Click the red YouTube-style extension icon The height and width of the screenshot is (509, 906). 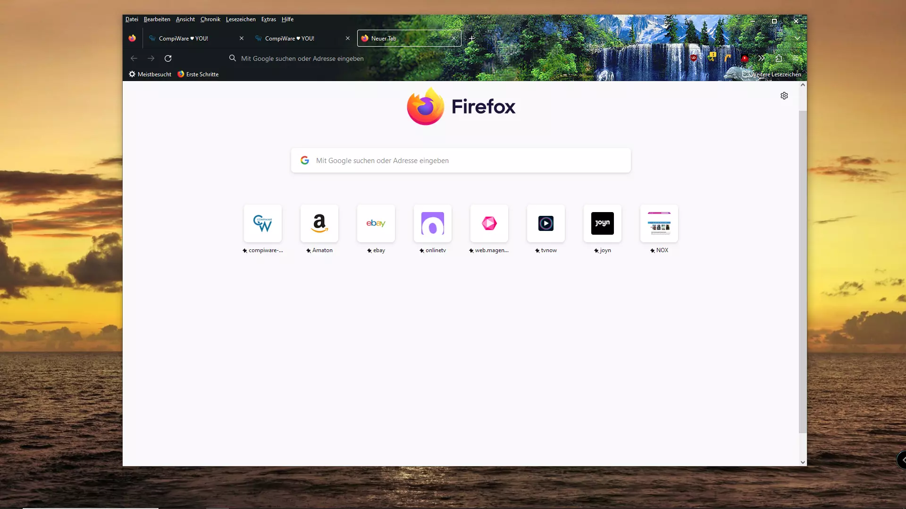point(745,58)
